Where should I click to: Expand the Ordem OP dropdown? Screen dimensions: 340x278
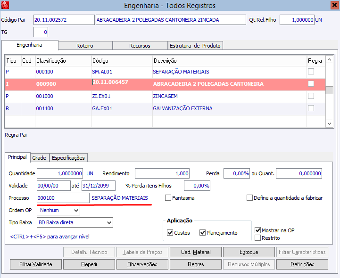(58, 210)
